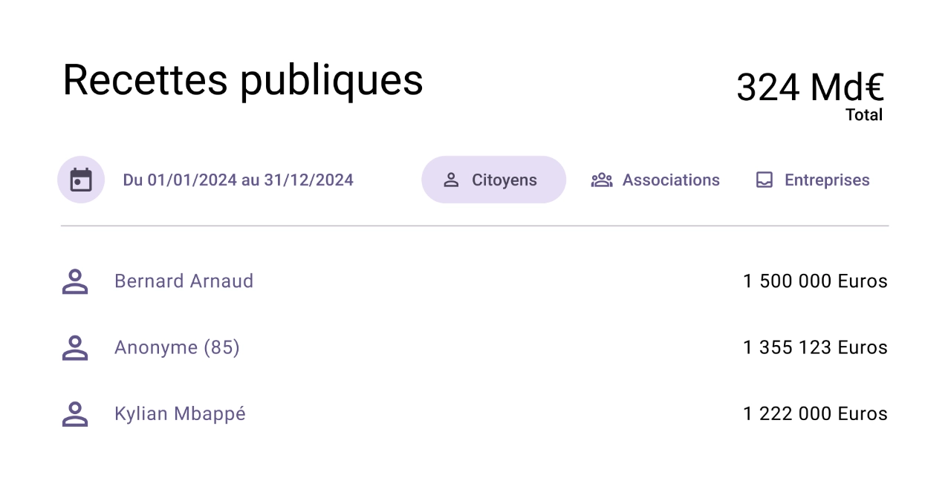Click the person icon beside Anonyme (85)

coord(75,347)
